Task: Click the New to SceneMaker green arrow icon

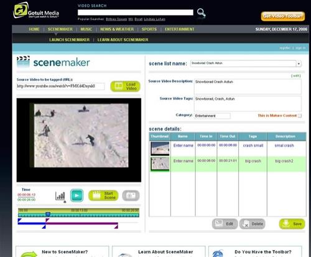Action: coord(29,254)
